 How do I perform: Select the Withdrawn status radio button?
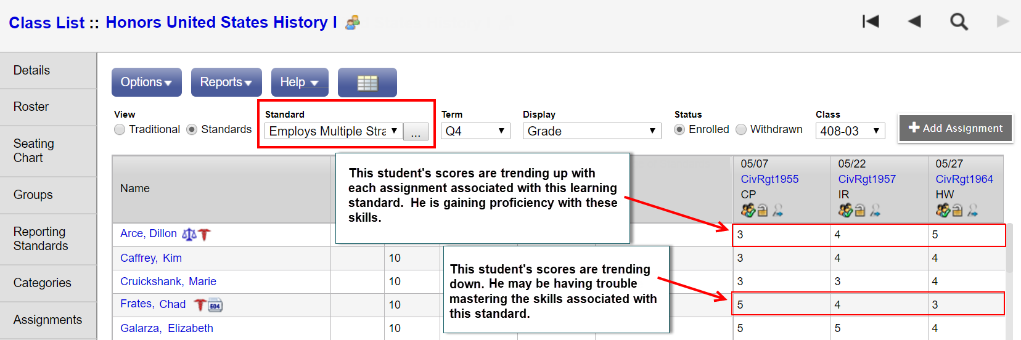pyautogui.click(x=741, y=129)
